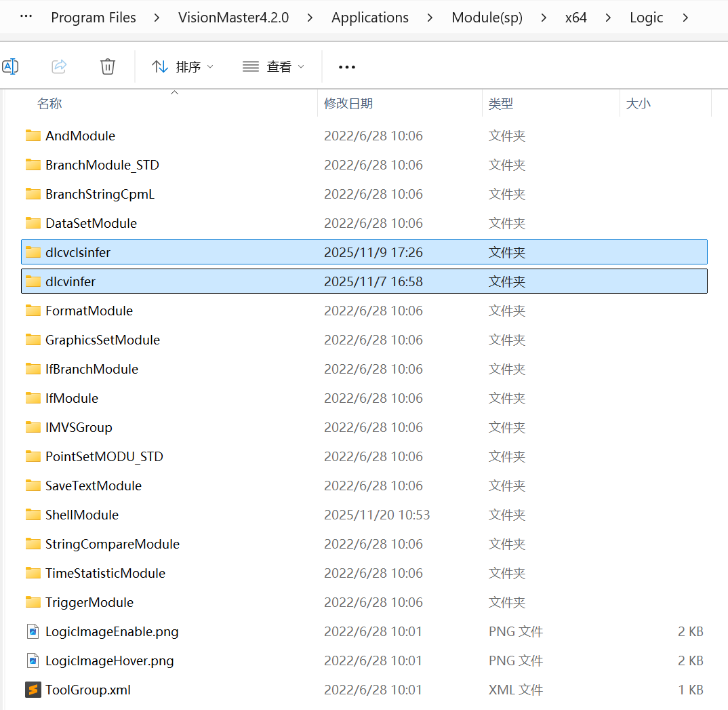
Task: Sort by 名称 column header
Action: click(x=49, y=104)
